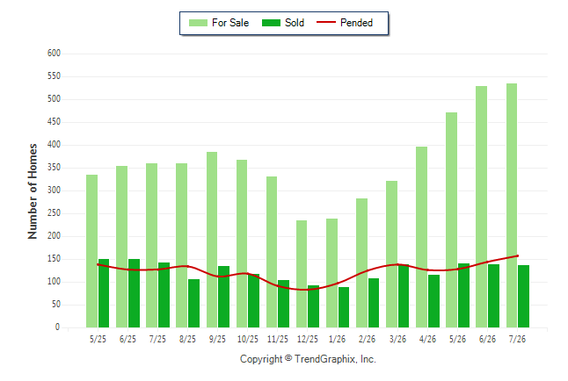Screen dimensions: 568x381
Task: Click the For Sale legend color swatch
Action: point(198,23)
